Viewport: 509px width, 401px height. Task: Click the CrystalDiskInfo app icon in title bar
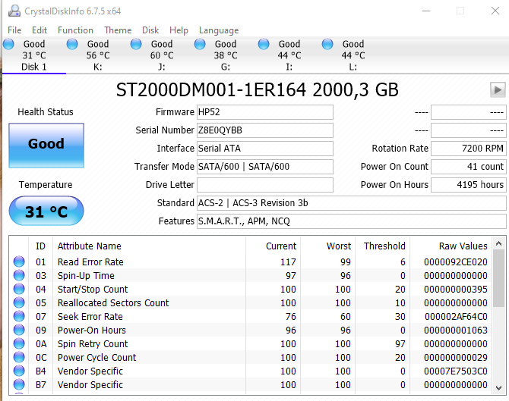(x=14, y=11)
